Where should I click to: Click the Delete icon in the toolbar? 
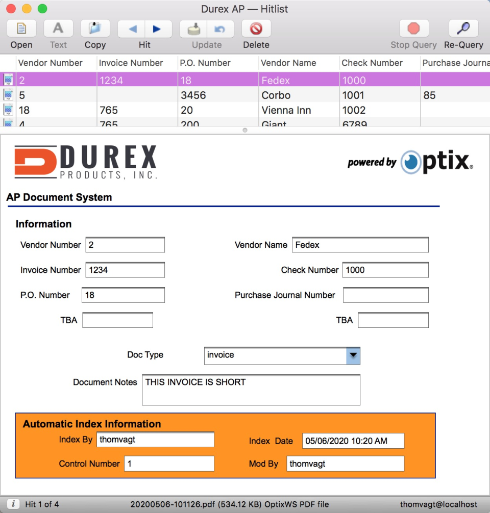click(256, 29)
